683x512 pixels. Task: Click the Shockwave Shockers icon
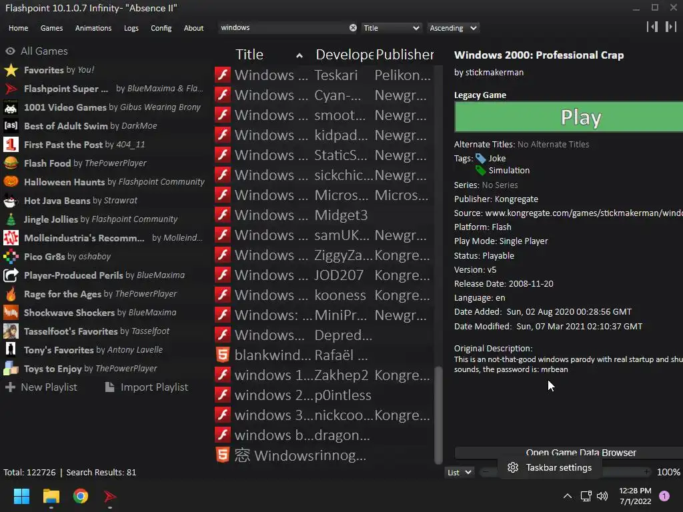point(11,313)
